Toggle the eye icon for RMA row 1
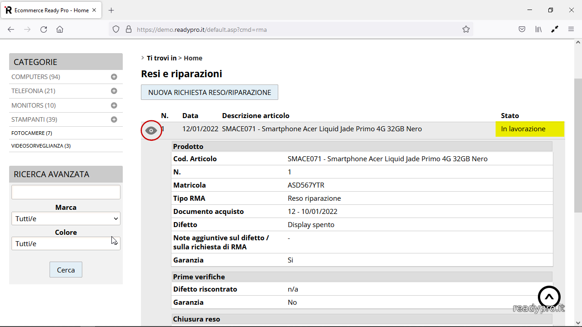This screenshot has width=582, height=327. (x=151, y=130)
